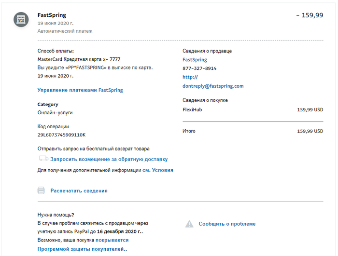Screen dimensions: 338x256
Task: Click the warning triangle icon
Action: pyautogui.click(x=190, y=224)
